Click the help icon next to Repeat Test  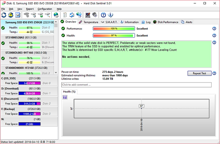coord(214,73)
